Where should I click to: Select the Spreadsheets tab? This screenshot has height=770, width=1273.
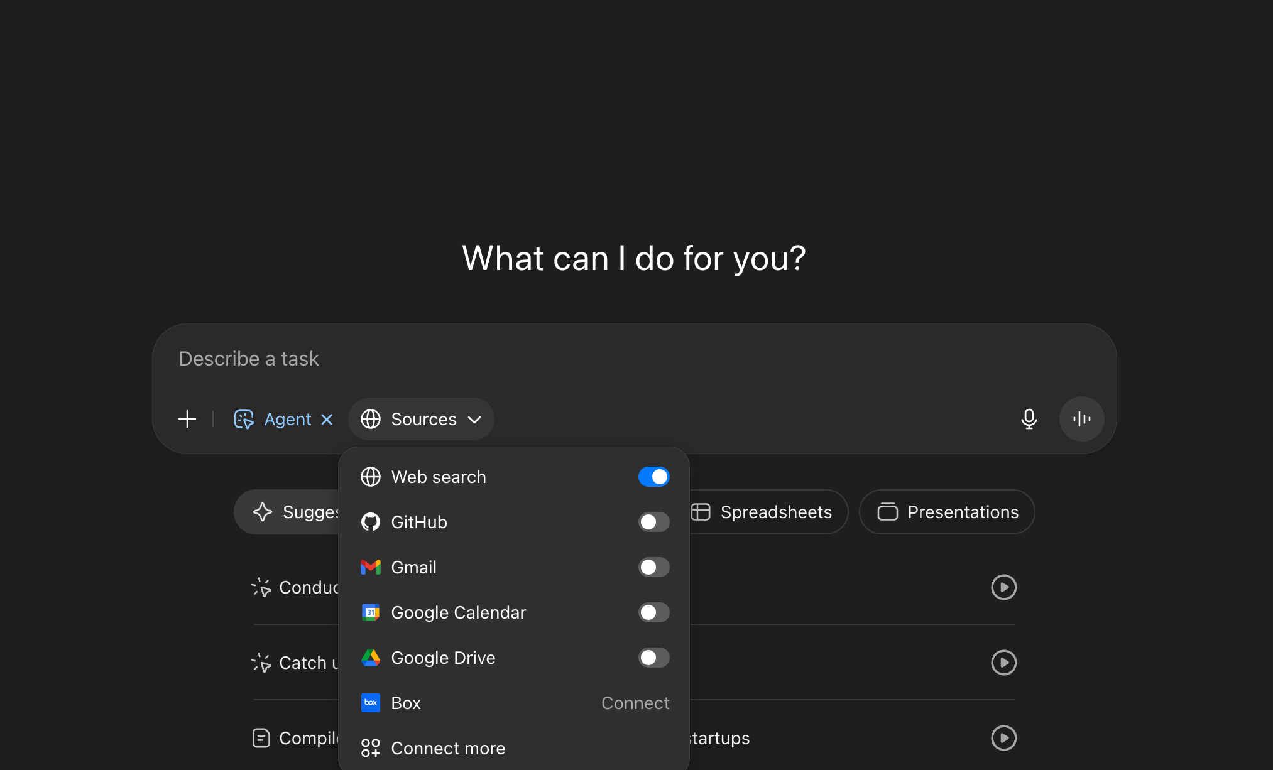767,512
